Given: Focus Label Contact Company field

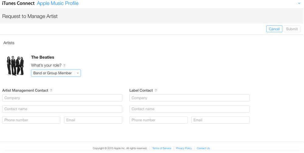Looking at the screenshot, I should (189, 98).
